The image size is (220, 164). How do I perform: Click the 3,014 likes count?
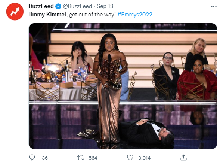coord(145,158)
